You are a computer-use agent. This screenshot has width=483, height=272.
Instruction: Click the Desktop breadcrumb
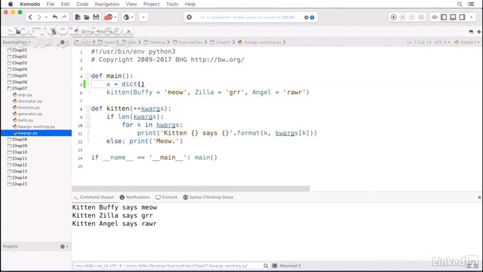point(155,43)
